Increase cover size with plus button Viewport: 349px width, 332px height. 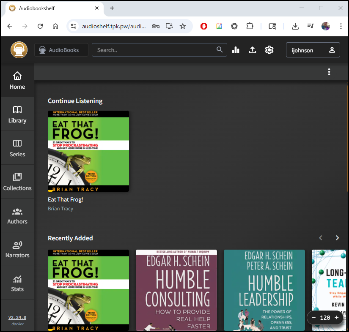[x=337, y=318]
